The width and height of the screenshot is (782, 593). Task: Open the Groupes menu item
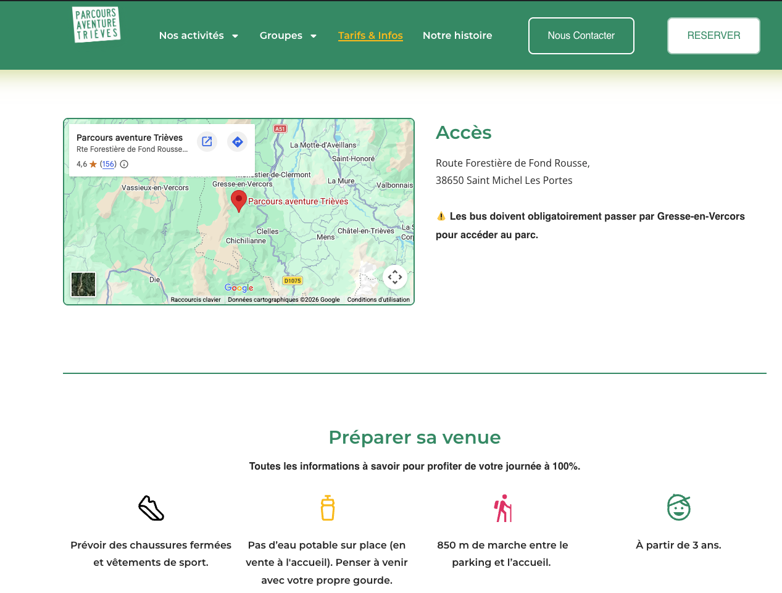coord(281,36)
